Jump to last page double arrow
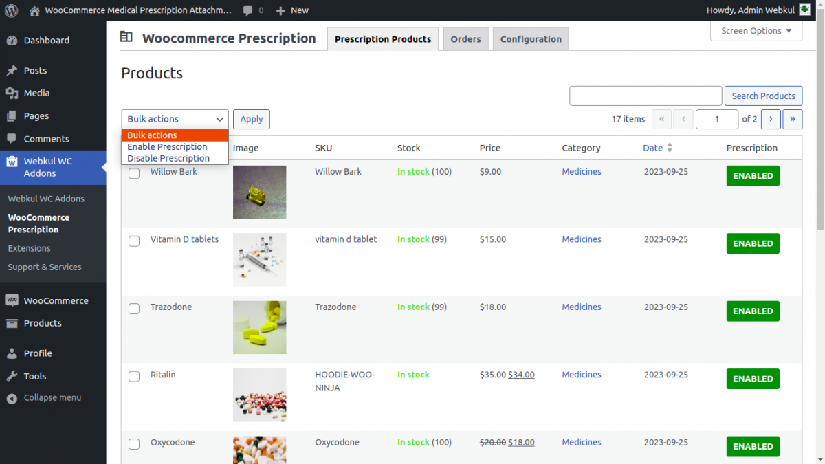Image resolution: width=825 pixels, height=464 pixels. [x=793, y=119]
